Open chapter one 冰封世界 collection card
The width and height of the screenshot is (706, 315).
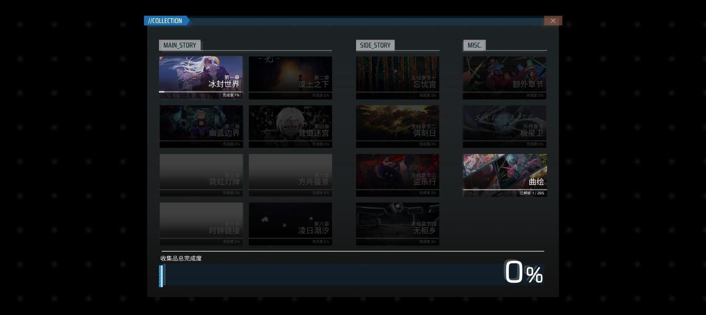coord(201,77)
